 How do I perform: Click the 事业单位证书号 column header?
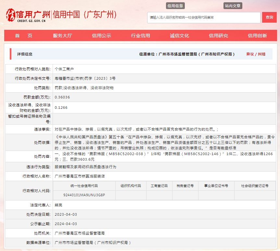tap(216, 186)
